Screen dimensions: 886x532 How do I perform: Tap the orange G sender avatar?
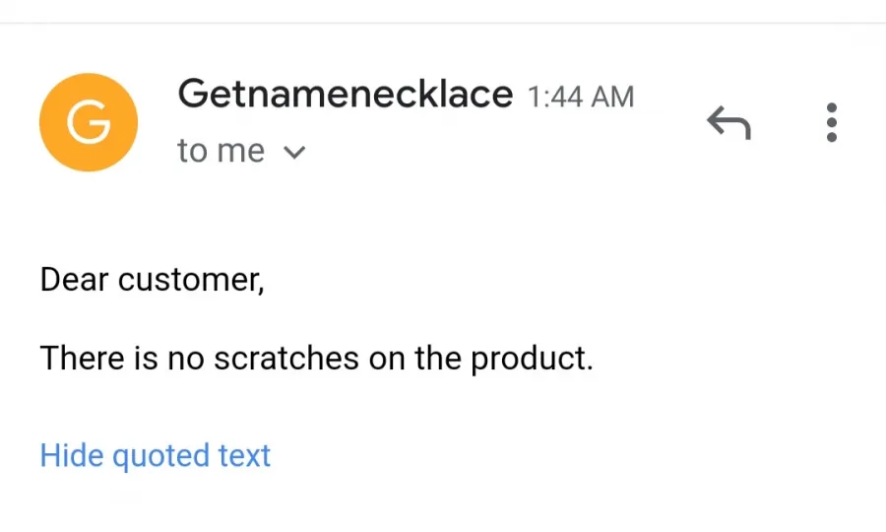coord(89,122)
